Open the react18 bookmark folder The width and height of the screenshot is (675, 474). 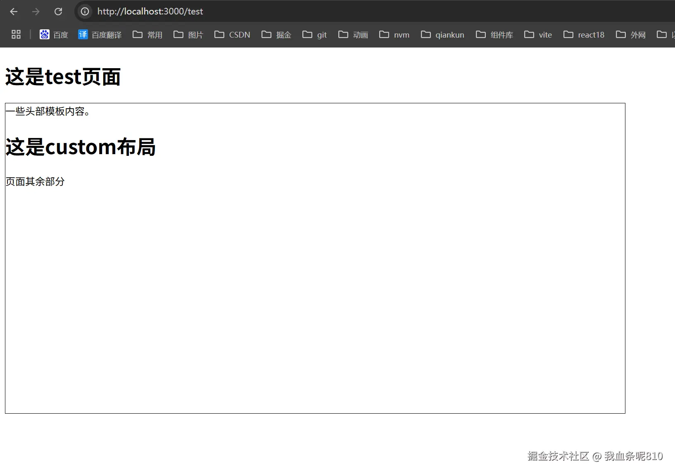[584, 35]
